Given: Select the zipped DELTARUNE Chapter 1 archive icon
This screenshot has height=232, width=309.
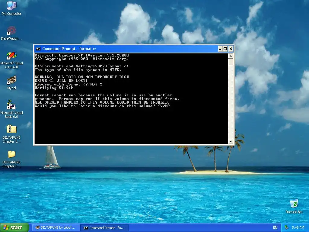Looking at the screenshot, I should pyautogui.click(x=11, y=134).
